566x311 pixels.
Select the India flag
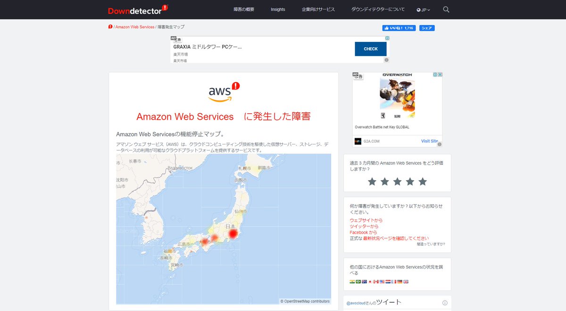tap(352, 282)
